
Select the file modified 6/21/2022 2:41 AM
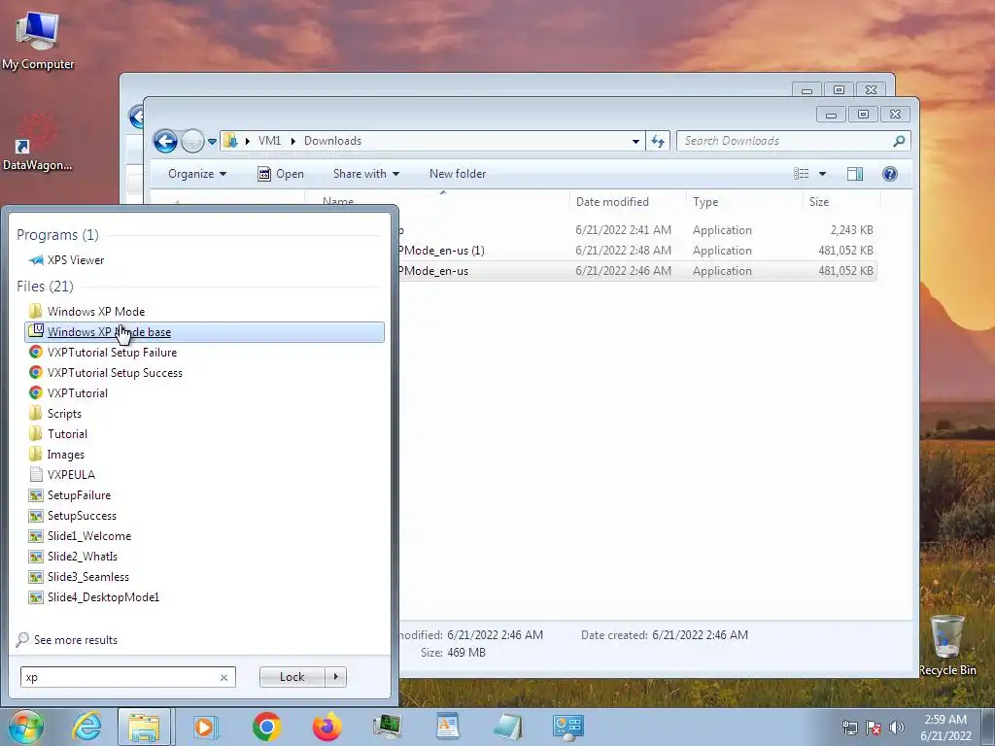point(637,230)
